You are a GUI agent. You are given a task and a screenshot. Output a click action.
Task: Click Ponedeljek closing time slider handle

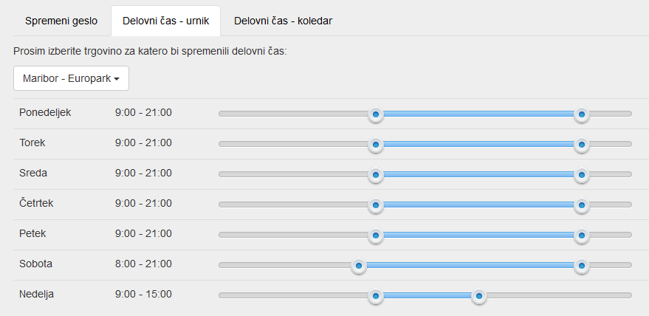pos(582,114)
